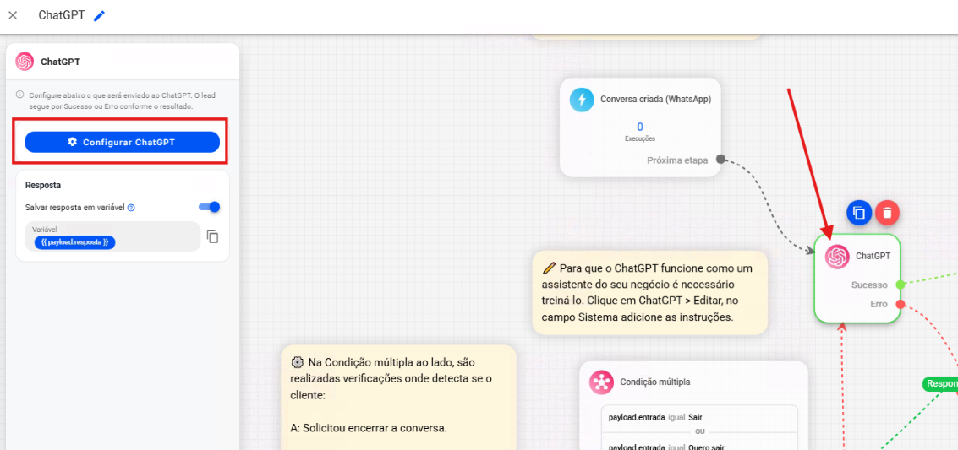
Task: Click the Condição múltipla node title
Action: point(655,382)
